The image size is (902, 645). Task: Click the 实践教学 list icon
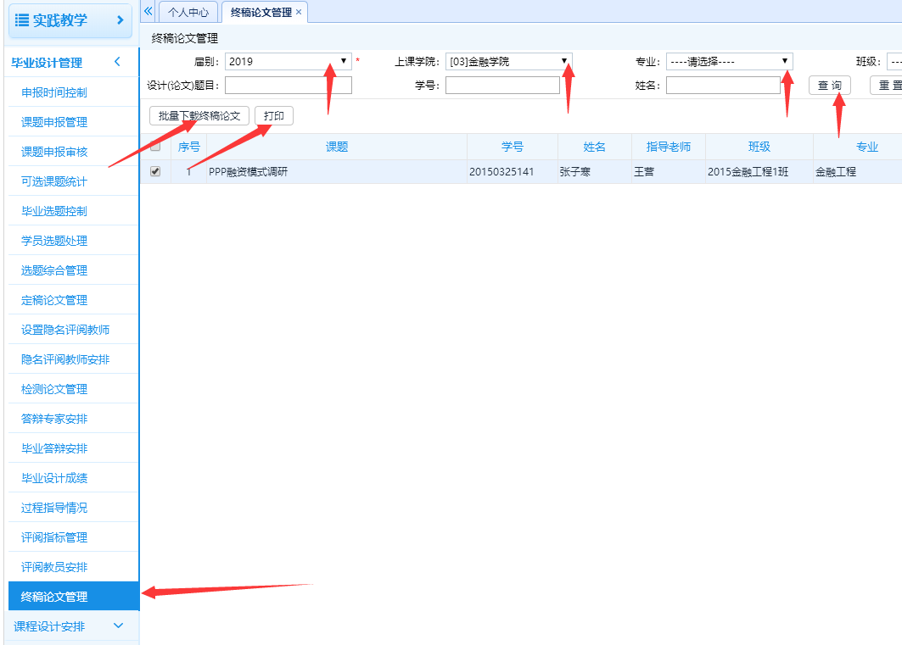[x=22, y=19]
